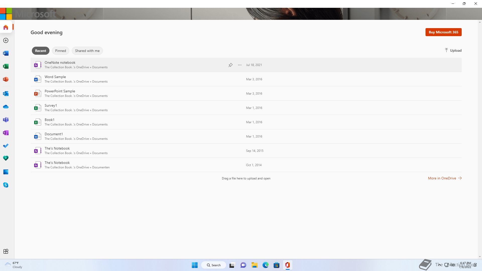Open All apps grid icon
The width and height of the screenshot is (482, 271).
coord(6,251)
